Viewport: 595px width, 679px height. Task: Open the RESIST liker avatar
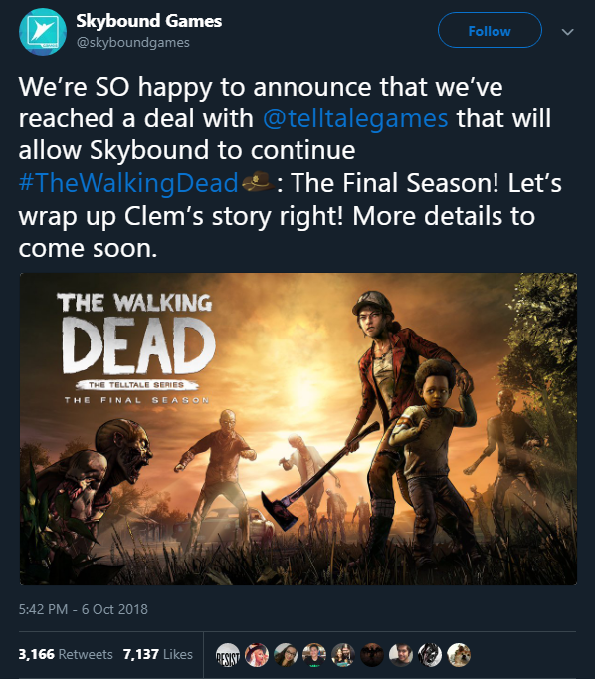228,655
